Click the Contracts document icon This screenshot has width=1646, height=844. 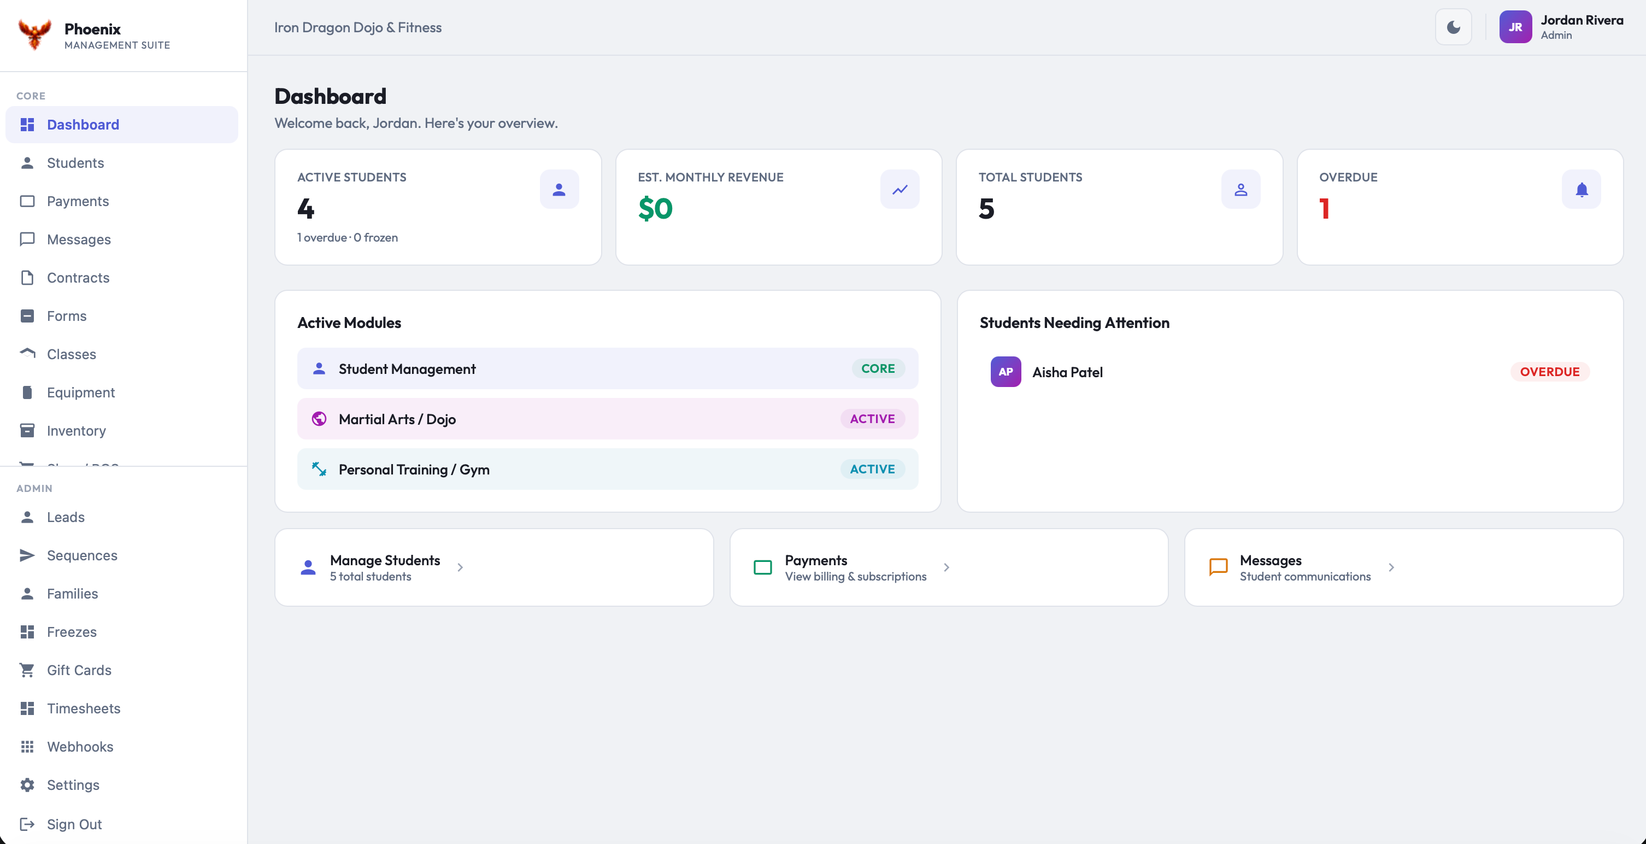(27, 278)
